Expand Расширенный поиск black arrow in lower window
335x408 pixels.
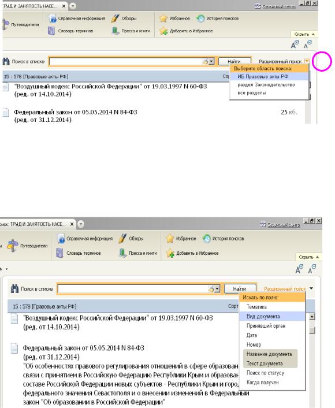pyautogui.click(x=311, y=288)
